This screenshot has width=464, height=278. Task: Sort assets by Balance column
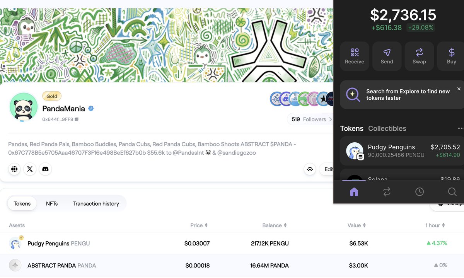[275, 225]
